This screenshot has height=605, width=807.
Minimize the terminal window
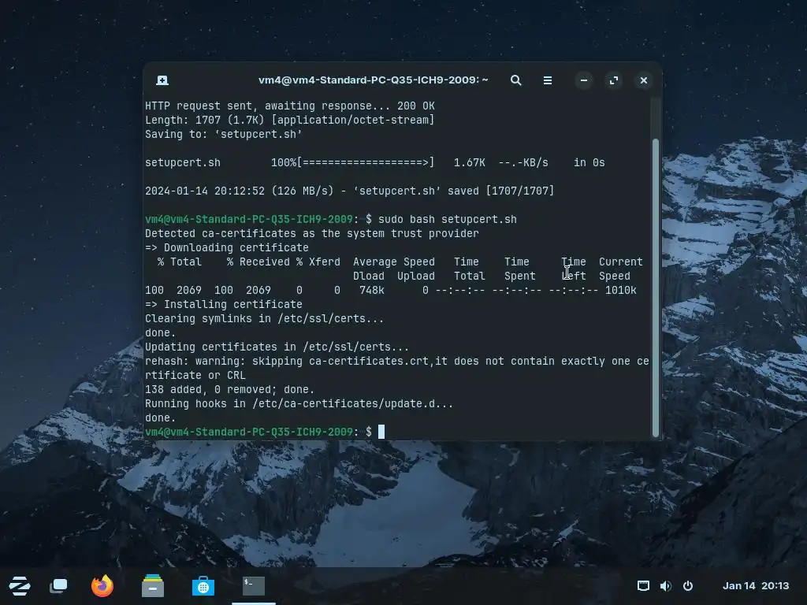pyautogui.click(x=584, y=80)
